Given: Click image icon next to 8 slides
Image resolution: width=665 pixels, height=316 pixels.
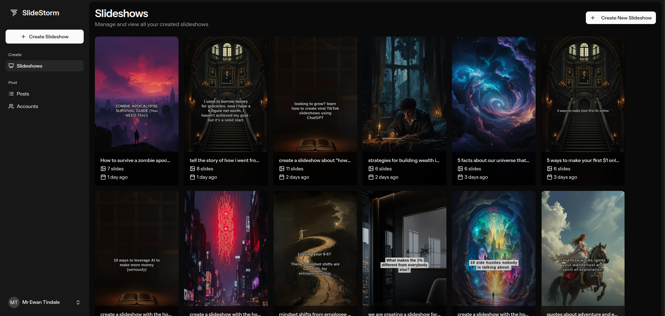Looking at the screenshot, I should click(x=192, y=169).
